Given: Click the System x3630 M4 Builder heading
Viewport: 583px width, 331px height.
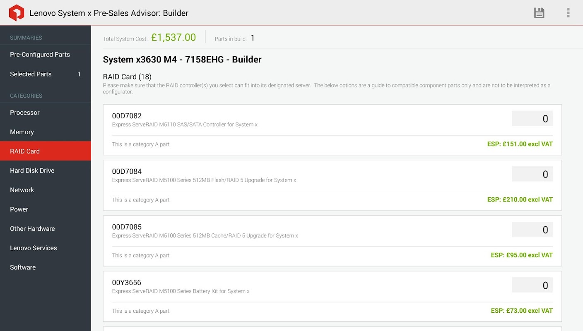Looking at the screenshot, I should pos(182,60).
